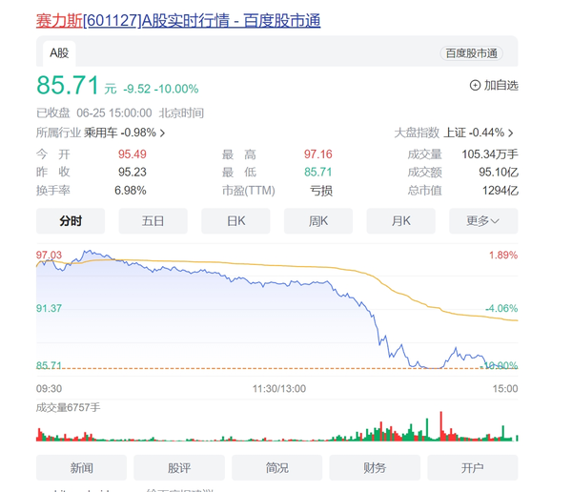Screen dimensions: 572x492
Task: Switch to the 日K chart tab
Action: (x=235, y=221)
